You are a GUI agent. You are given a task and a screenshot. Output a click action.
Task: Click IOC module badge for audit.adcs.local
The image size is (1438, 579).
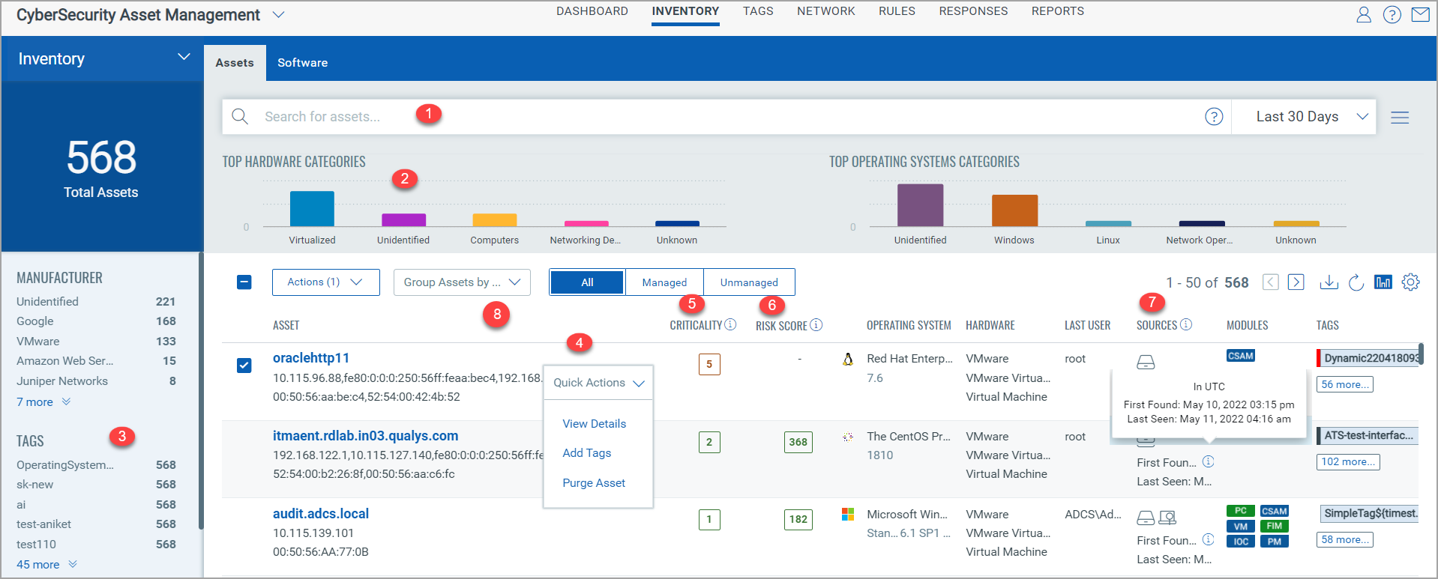tap(1241, 542)
